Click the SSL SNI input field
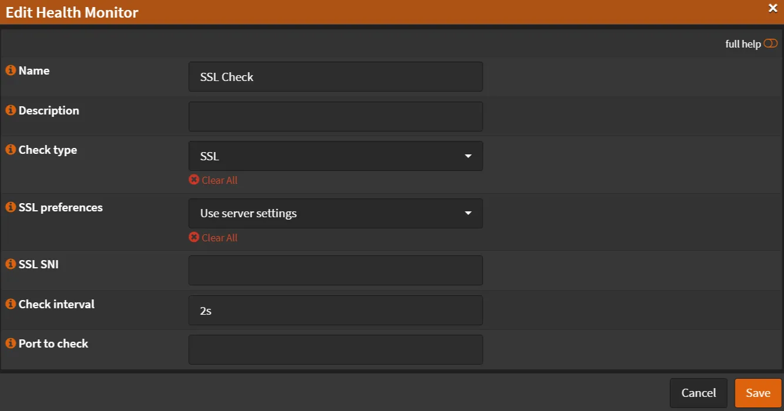The image size is (784, 411). pos(335,270)
